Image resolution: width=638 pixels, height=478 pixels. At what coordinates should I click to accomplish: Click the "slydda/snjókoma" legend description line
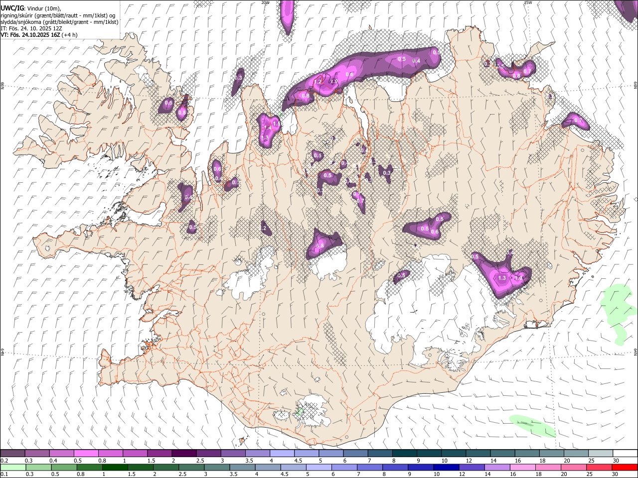point(59,22)
